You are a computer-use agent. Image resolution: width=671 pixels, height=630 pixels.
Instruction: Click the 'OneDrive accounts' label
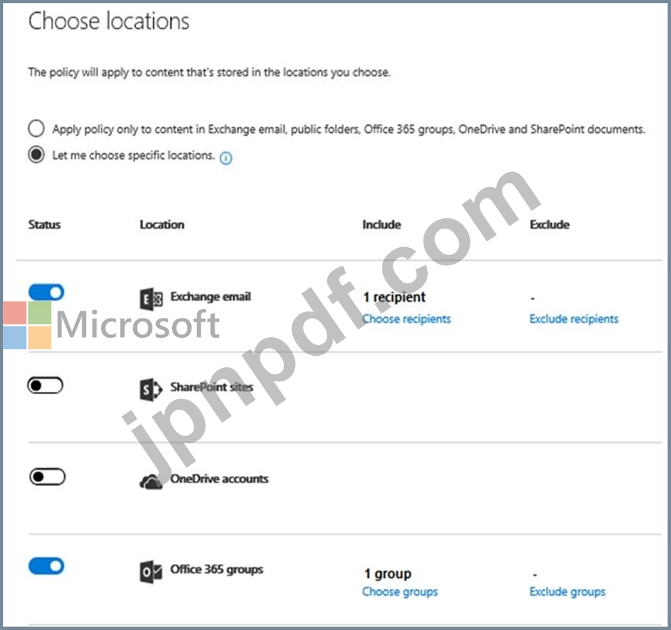coord(220,478)
